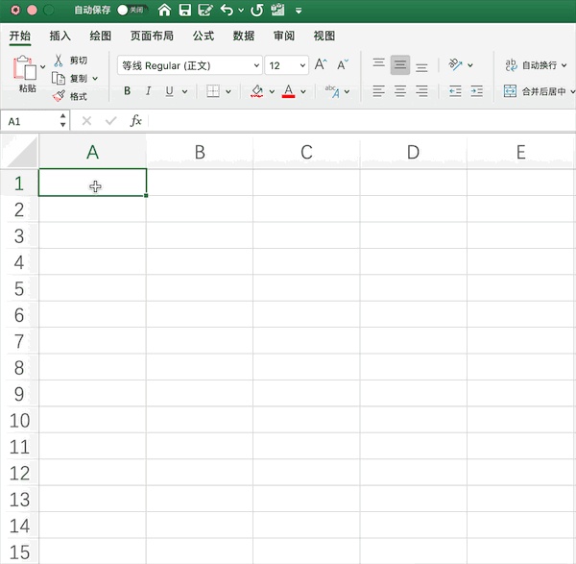576x564 pixels.
Task: Click the name box stepper arrows
Action: pyautogui.click(x=62, y=120)
